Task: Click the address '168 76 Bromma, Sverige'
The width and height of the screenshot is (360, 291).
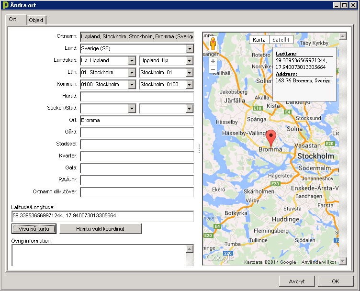Action: pos(303,80)
